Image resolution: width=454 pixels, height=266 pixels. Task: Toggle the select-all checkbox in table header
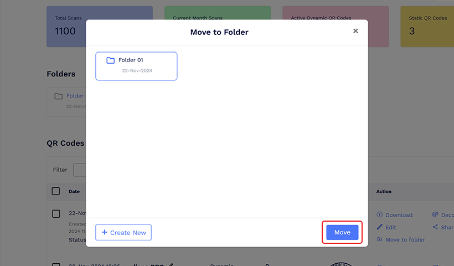56,191
